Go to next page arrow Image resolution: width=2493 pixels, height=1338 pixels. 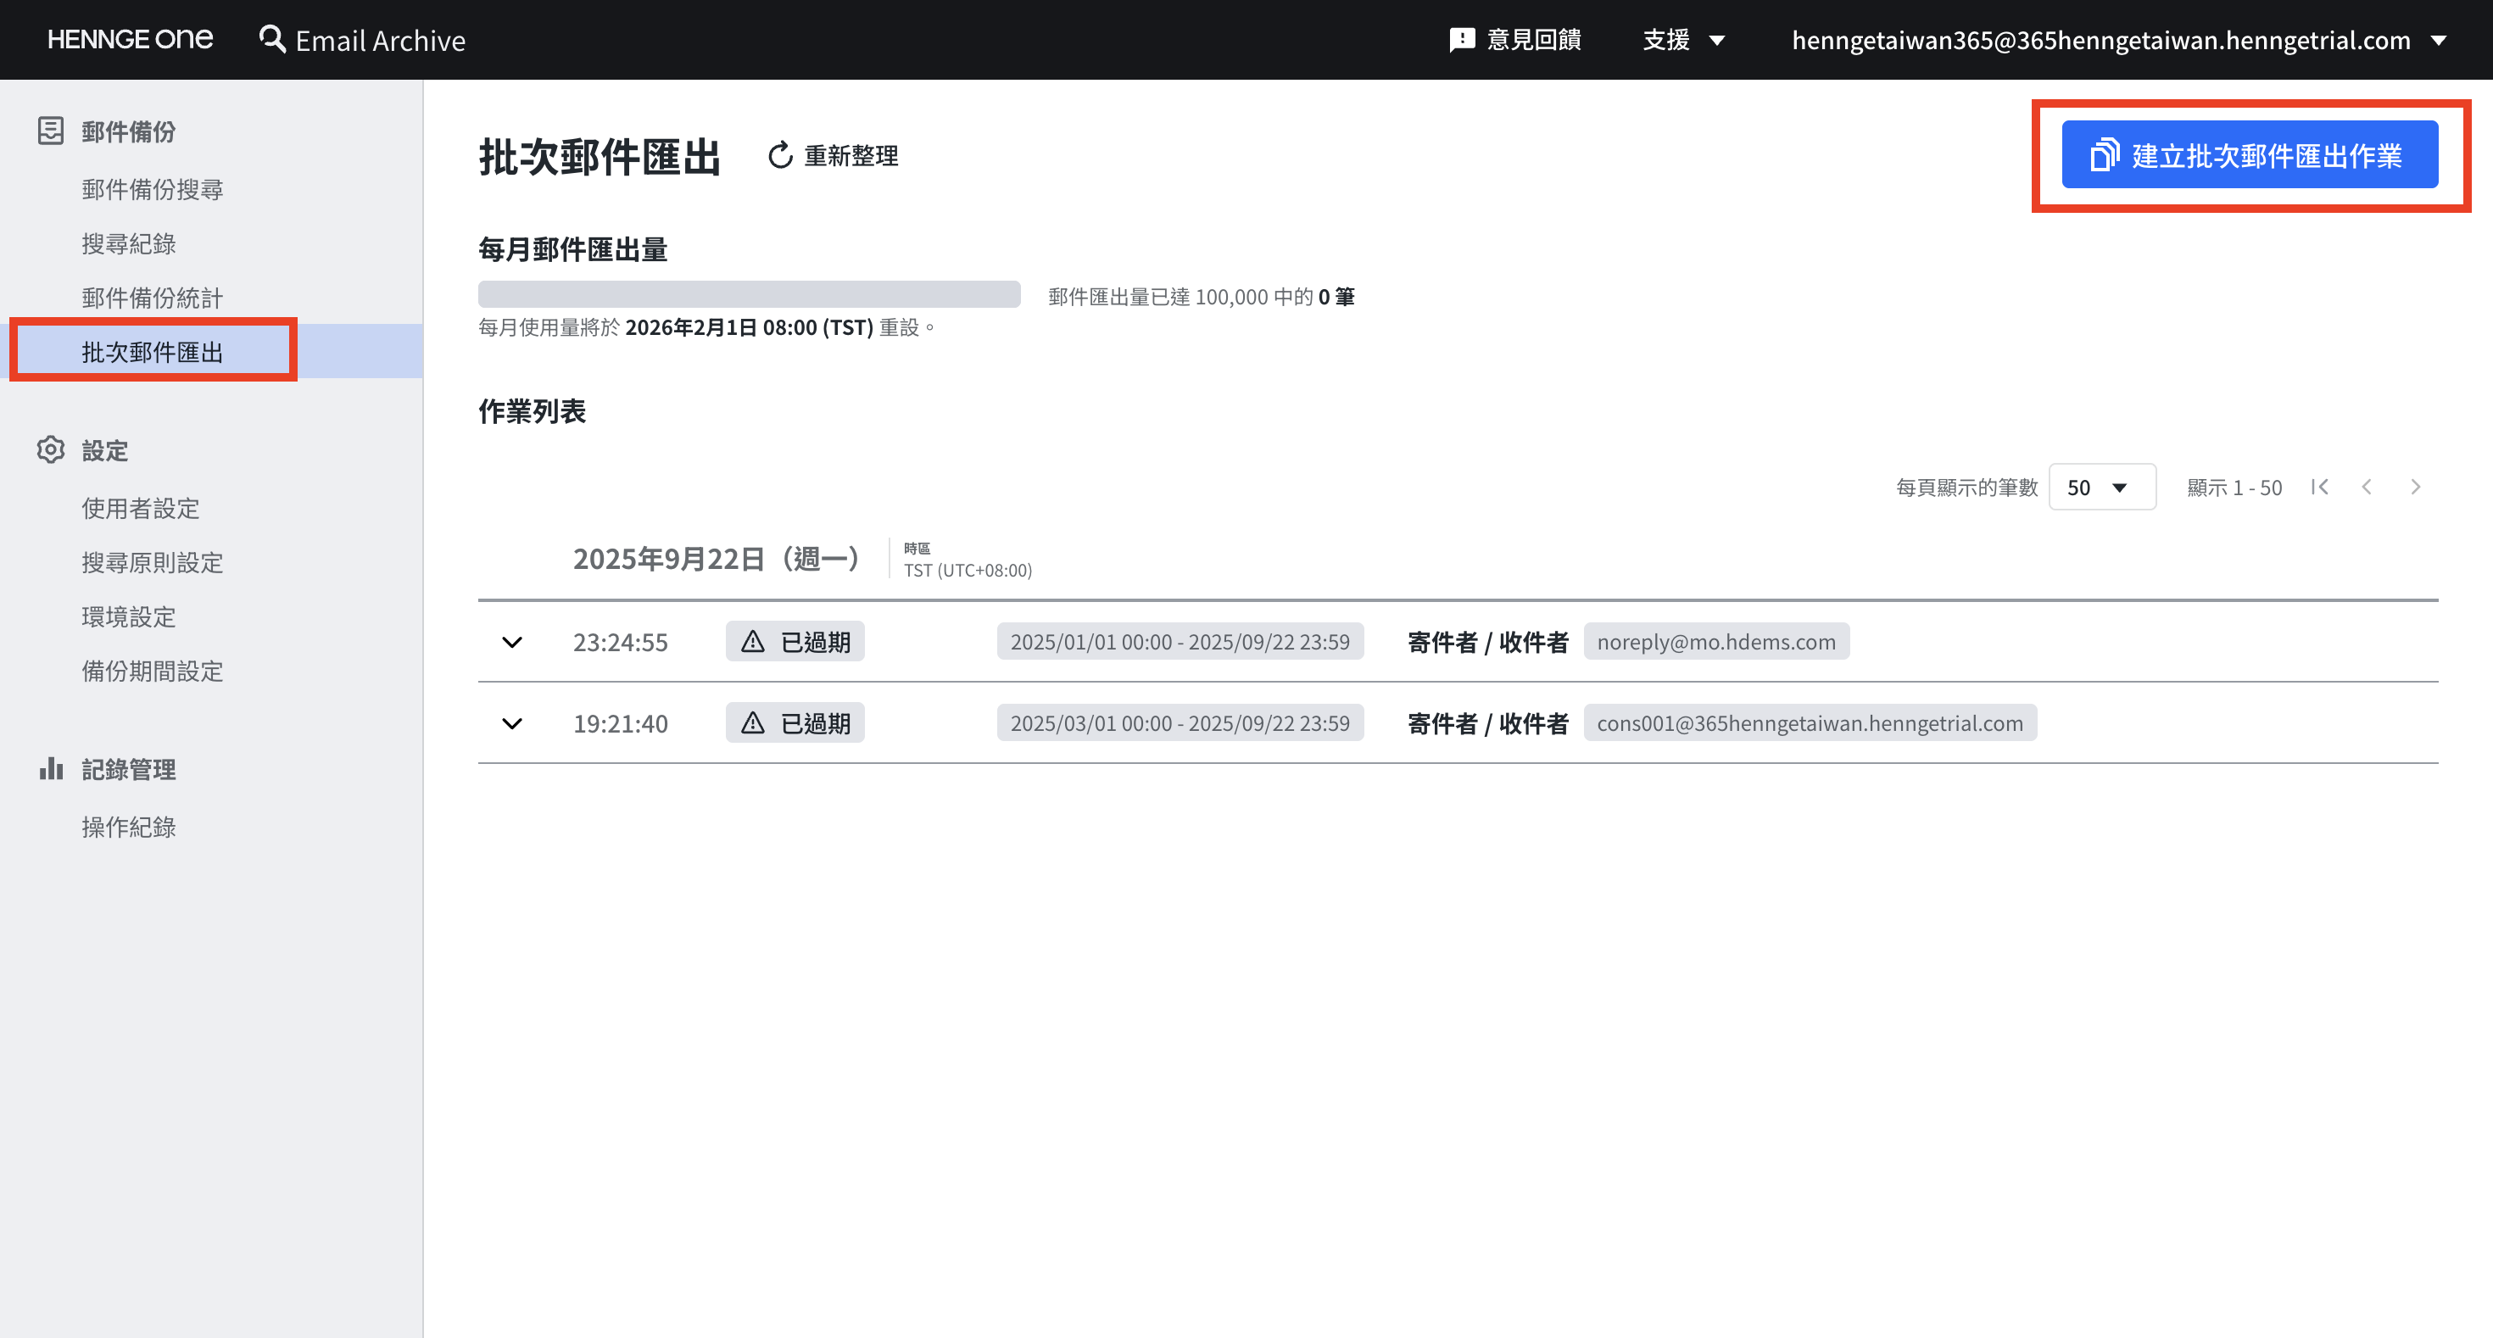(2415, 487)
